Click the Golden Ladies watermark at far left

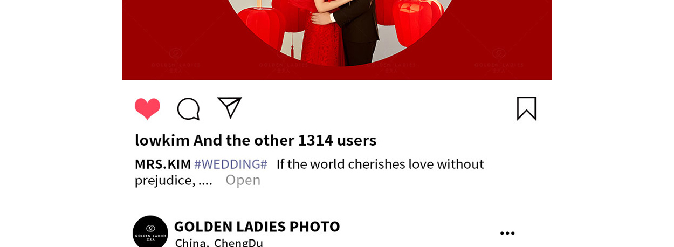(x=176, y=60)
